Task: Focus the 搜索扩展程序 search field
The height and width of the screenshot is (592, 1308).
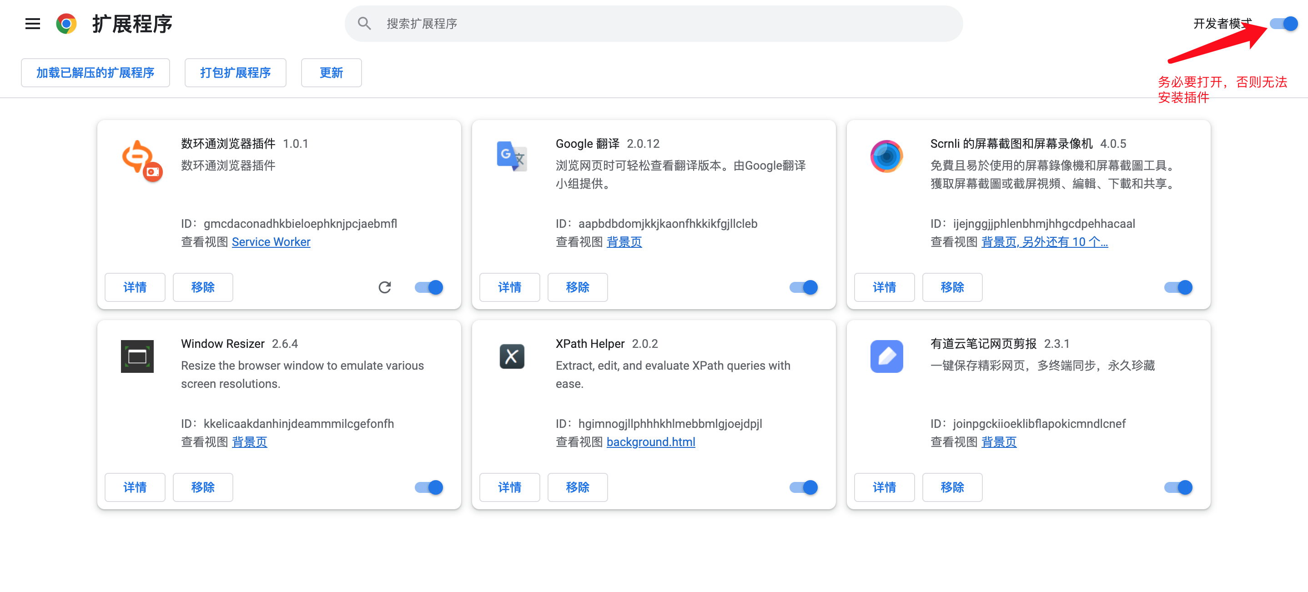Action: pos(654,23)
